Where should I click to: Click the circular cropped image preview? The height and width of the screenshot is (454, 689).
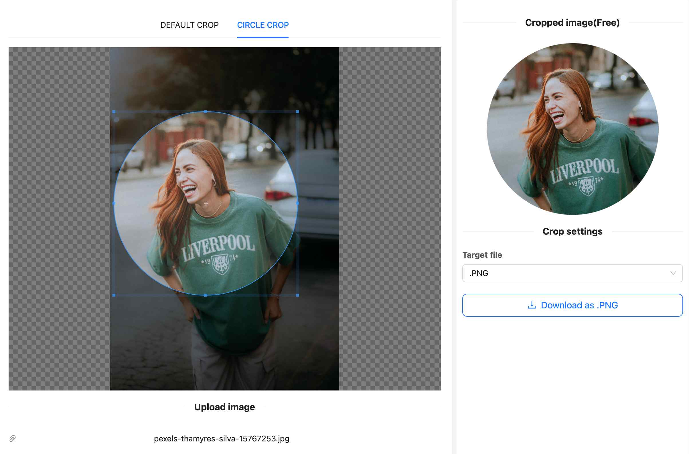point(573,127)
